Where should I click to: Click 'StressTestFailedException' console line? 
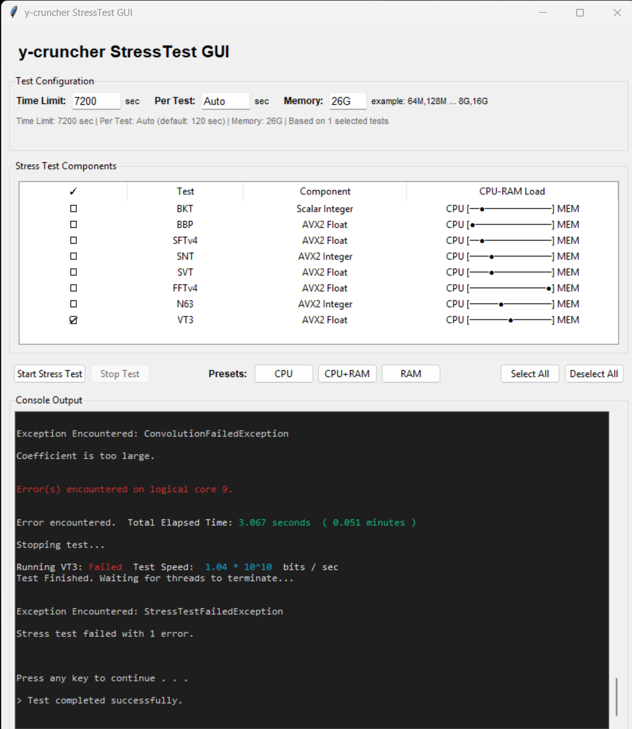150,612
